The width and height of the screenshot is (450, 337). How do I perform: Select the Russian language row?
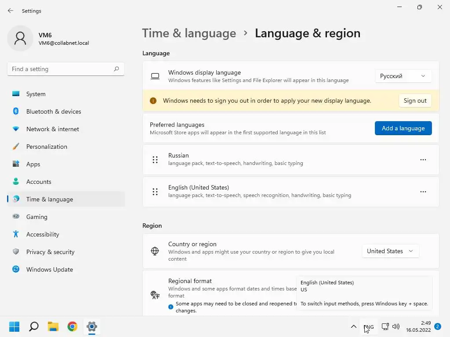click(291, 160)
